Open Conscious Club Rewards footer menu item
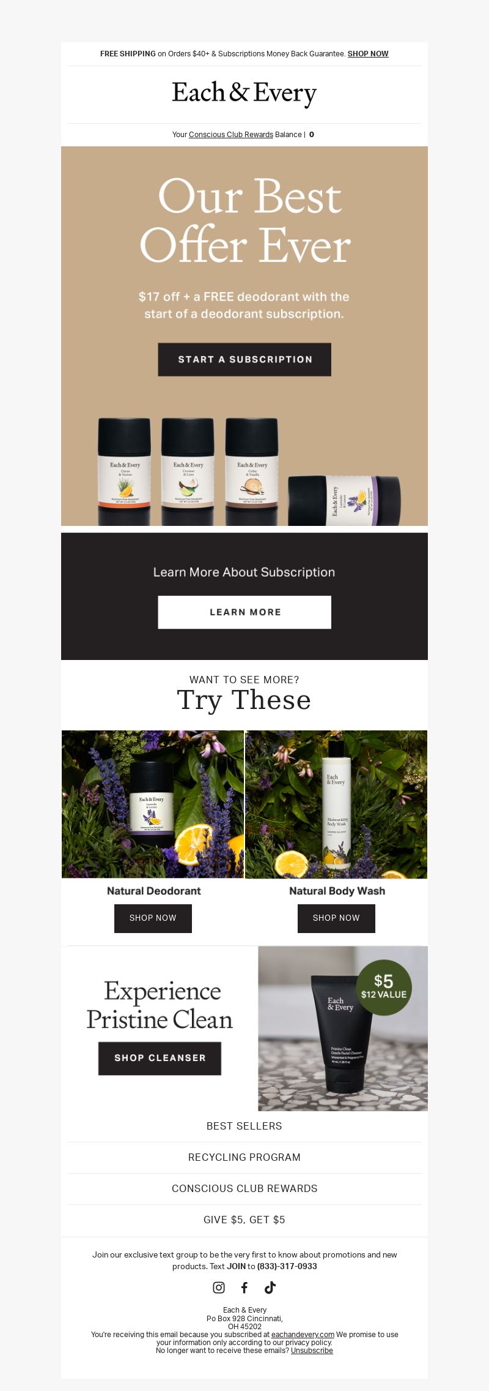 click(x=244, y=1188)
